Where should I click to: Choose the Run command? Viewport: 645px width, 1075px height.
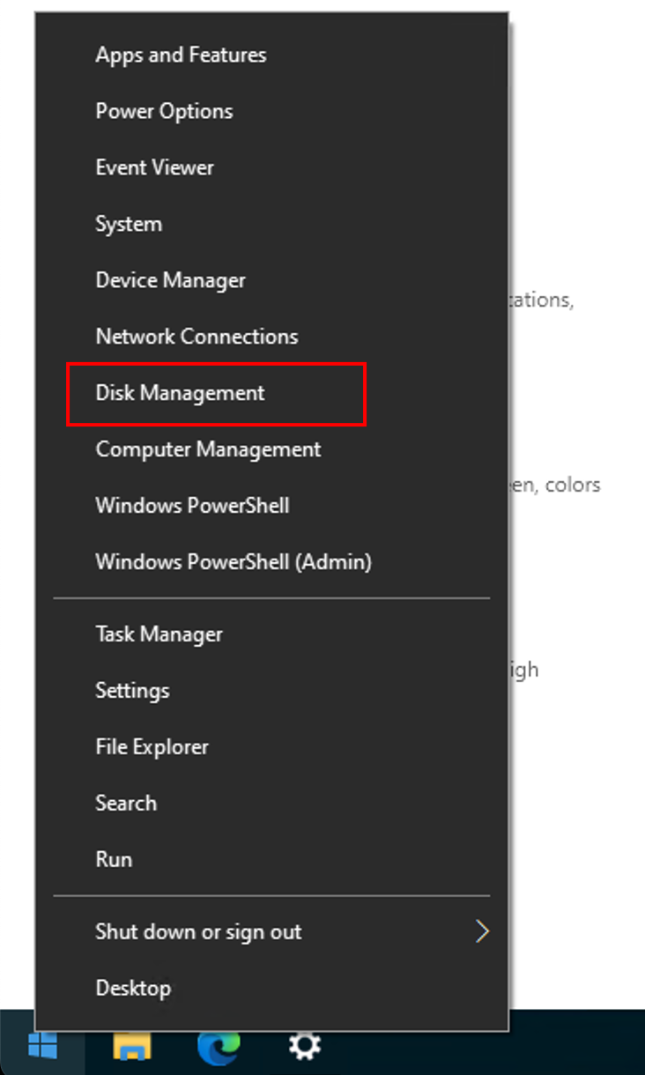click(271, 860)
